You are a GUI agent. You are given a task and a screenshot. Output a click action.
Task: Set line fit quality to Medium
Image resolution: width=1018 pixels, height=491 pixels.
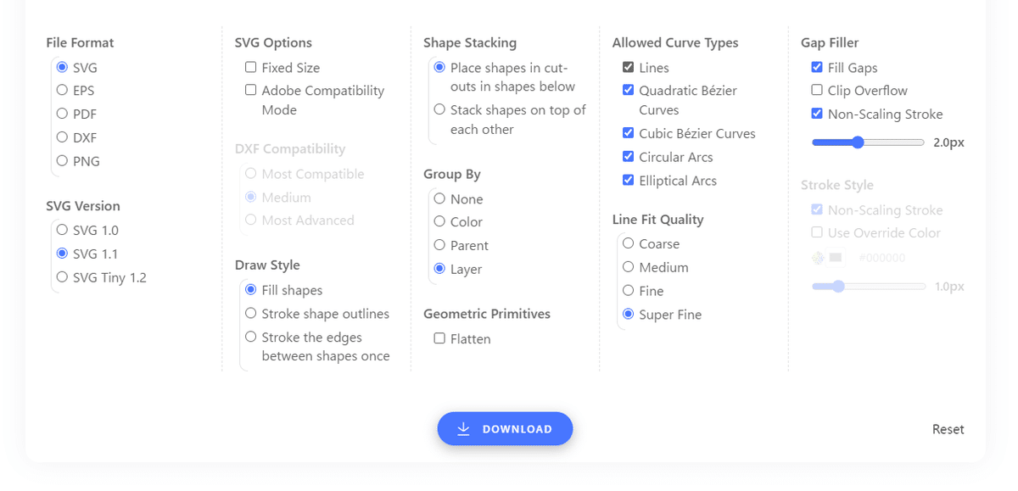pos(629,267)
